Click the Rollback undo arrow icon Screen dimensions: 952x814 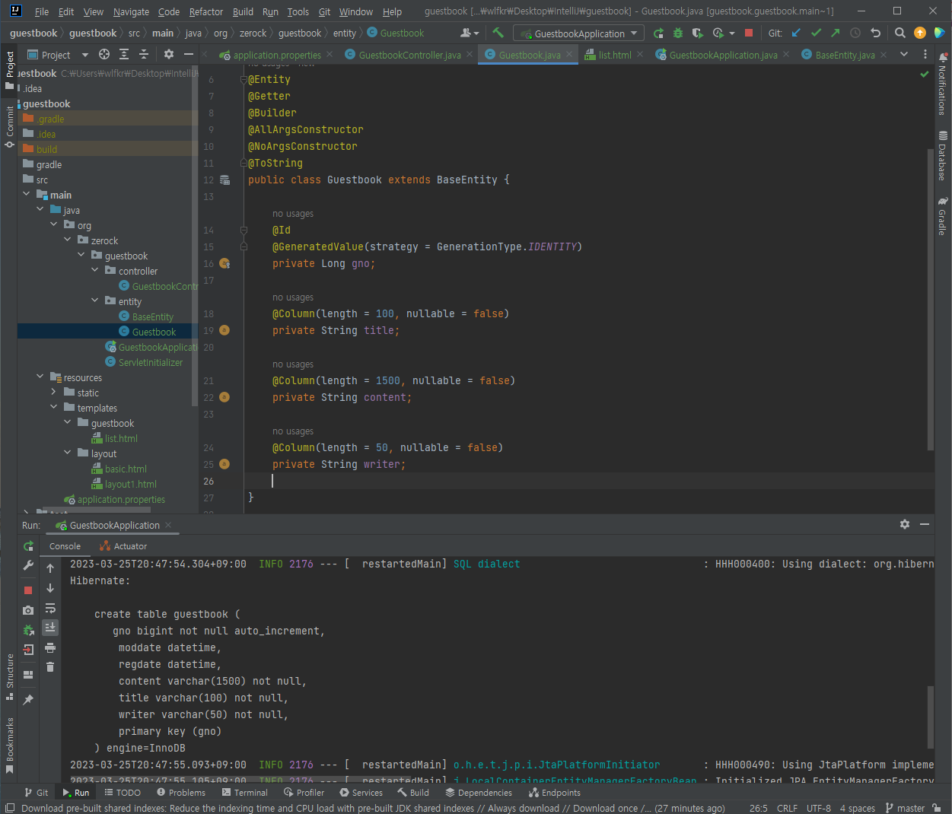875,33
